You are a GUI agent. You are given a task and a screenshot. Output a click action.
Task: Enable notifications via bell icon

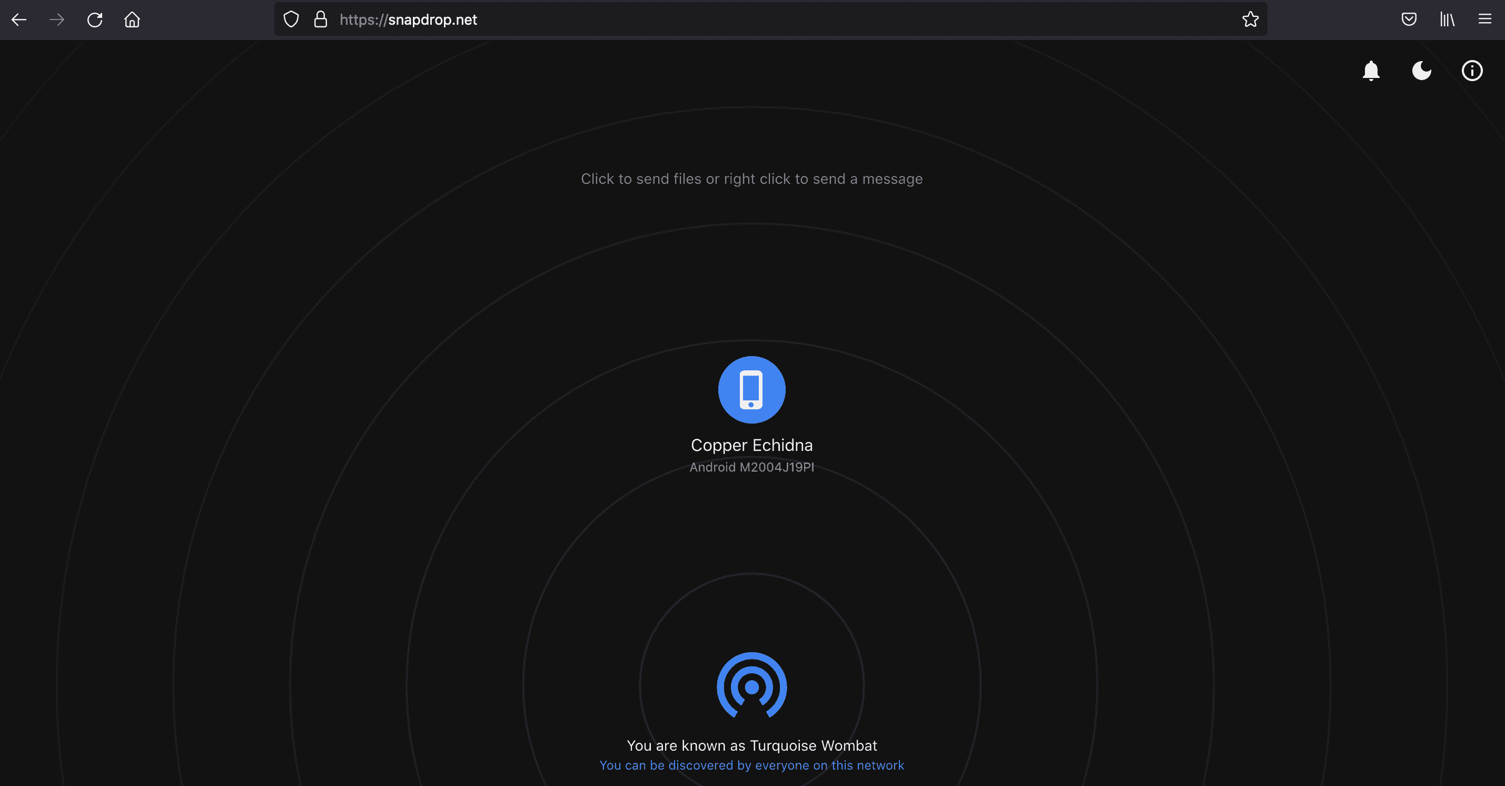tap(1371, 71)
